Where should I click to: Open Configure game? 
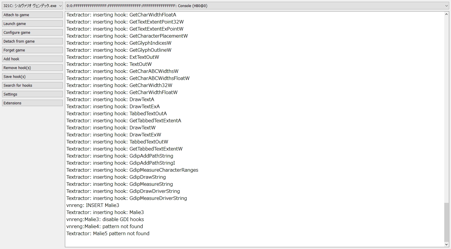(32, 32)
